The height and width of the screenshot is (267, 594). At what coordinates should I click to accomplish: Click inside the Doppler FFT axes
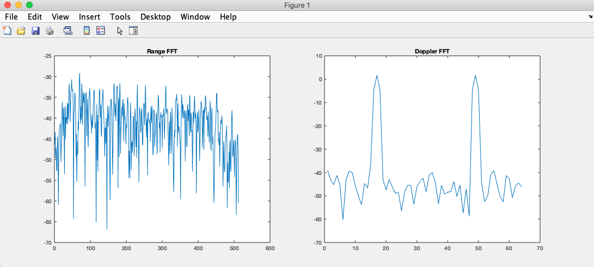tap(432, 149)
